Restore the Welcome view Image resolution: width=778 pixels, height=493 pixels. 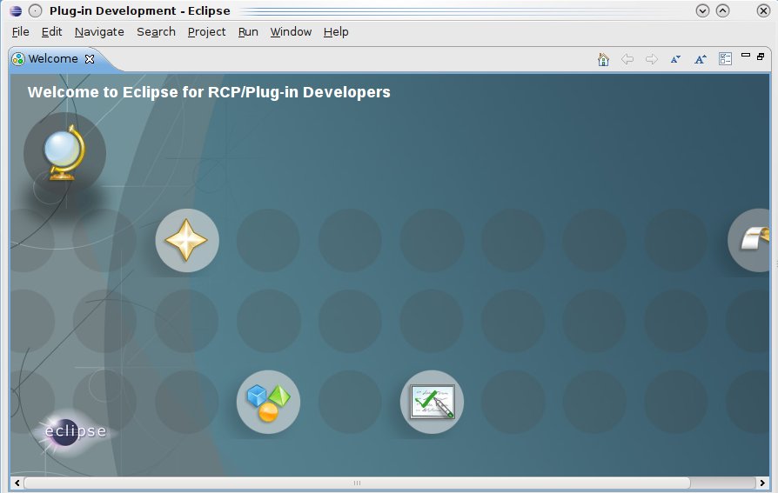point(761,57)
